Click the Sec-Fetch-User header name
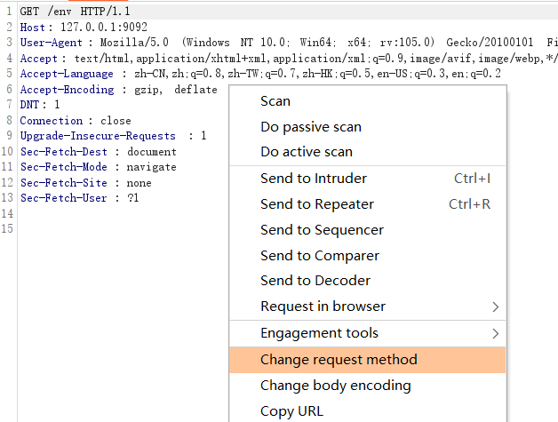Image resolution: width=558 pixels, height=422 pixels. coord(63,198)
